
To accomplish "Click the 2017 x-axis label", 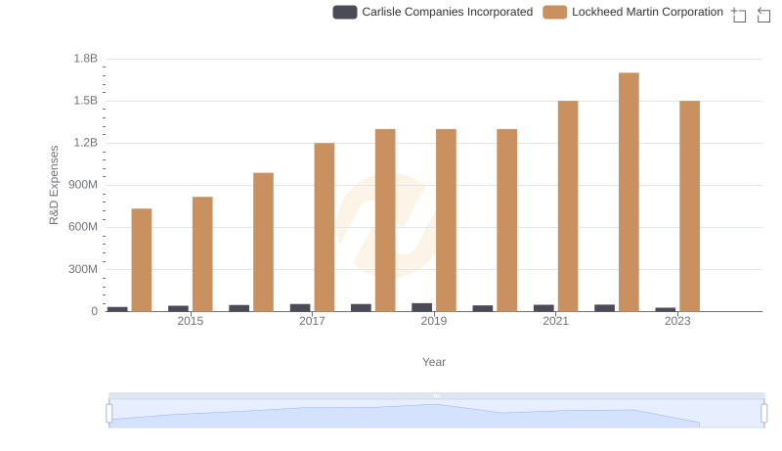I will click(x=312, y=321).
